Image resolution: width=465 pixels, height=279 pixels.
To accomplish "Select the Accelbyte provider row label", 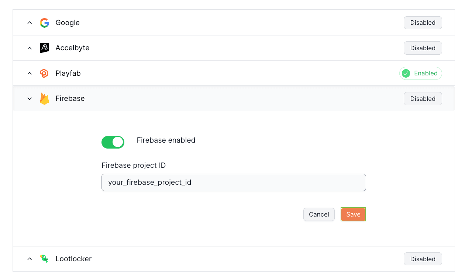I will pos(72,48).
